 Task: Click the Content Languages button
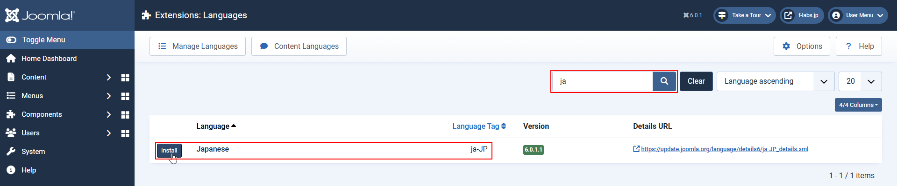[299, 46]
